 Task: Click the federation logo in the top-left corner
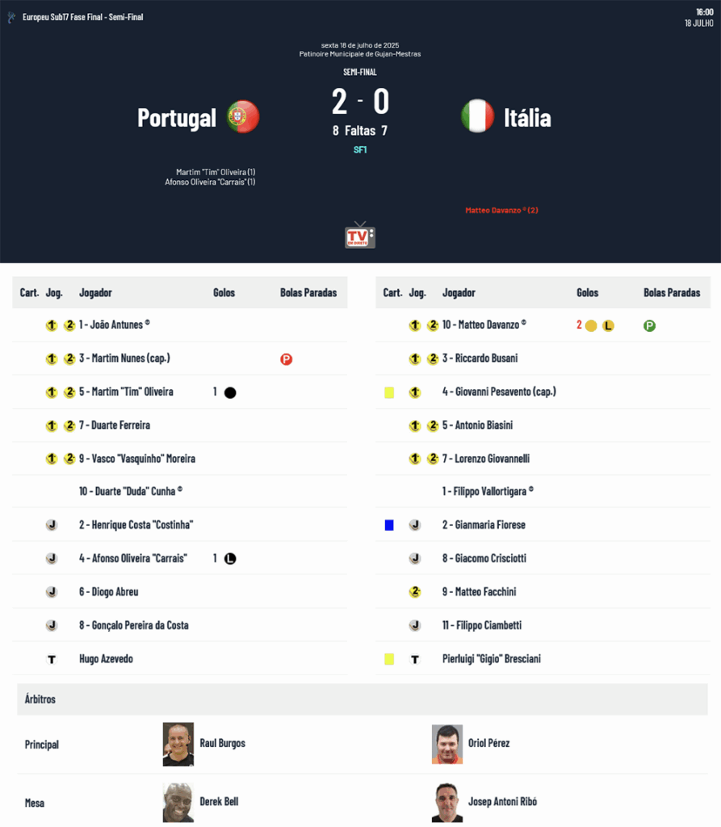[11, 18]
